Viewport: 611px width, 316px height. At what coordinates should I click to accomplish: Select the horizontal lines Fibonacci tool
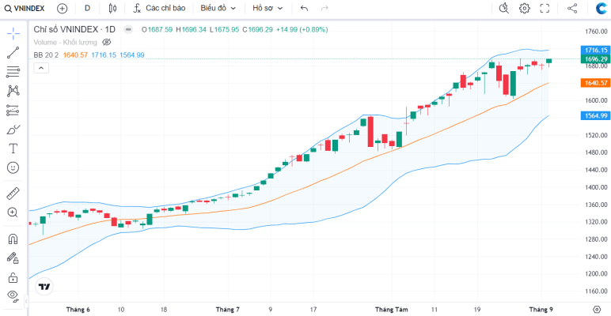pyautogui.click(x=13, y=72)
